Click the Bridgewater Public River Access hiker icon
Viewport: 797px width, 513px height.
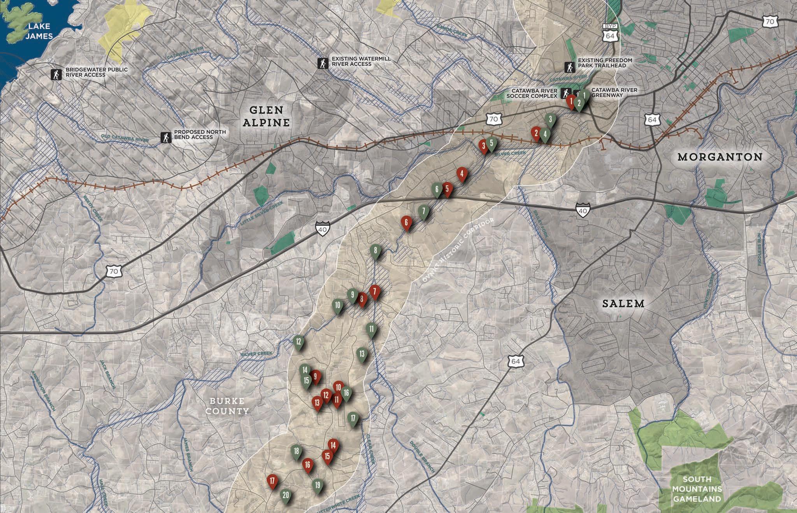(x=56, y=74)
